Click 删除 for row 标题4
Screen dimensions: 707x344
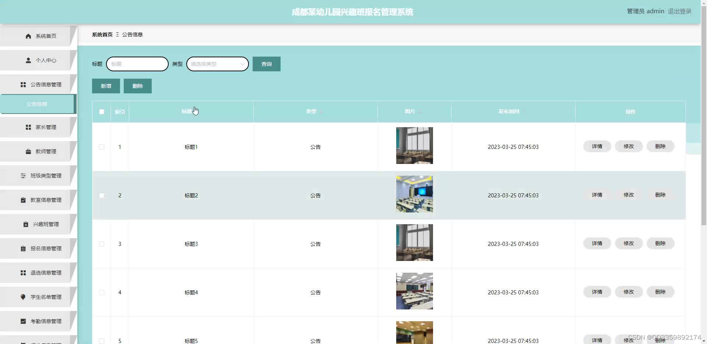(x=661, y=292)
